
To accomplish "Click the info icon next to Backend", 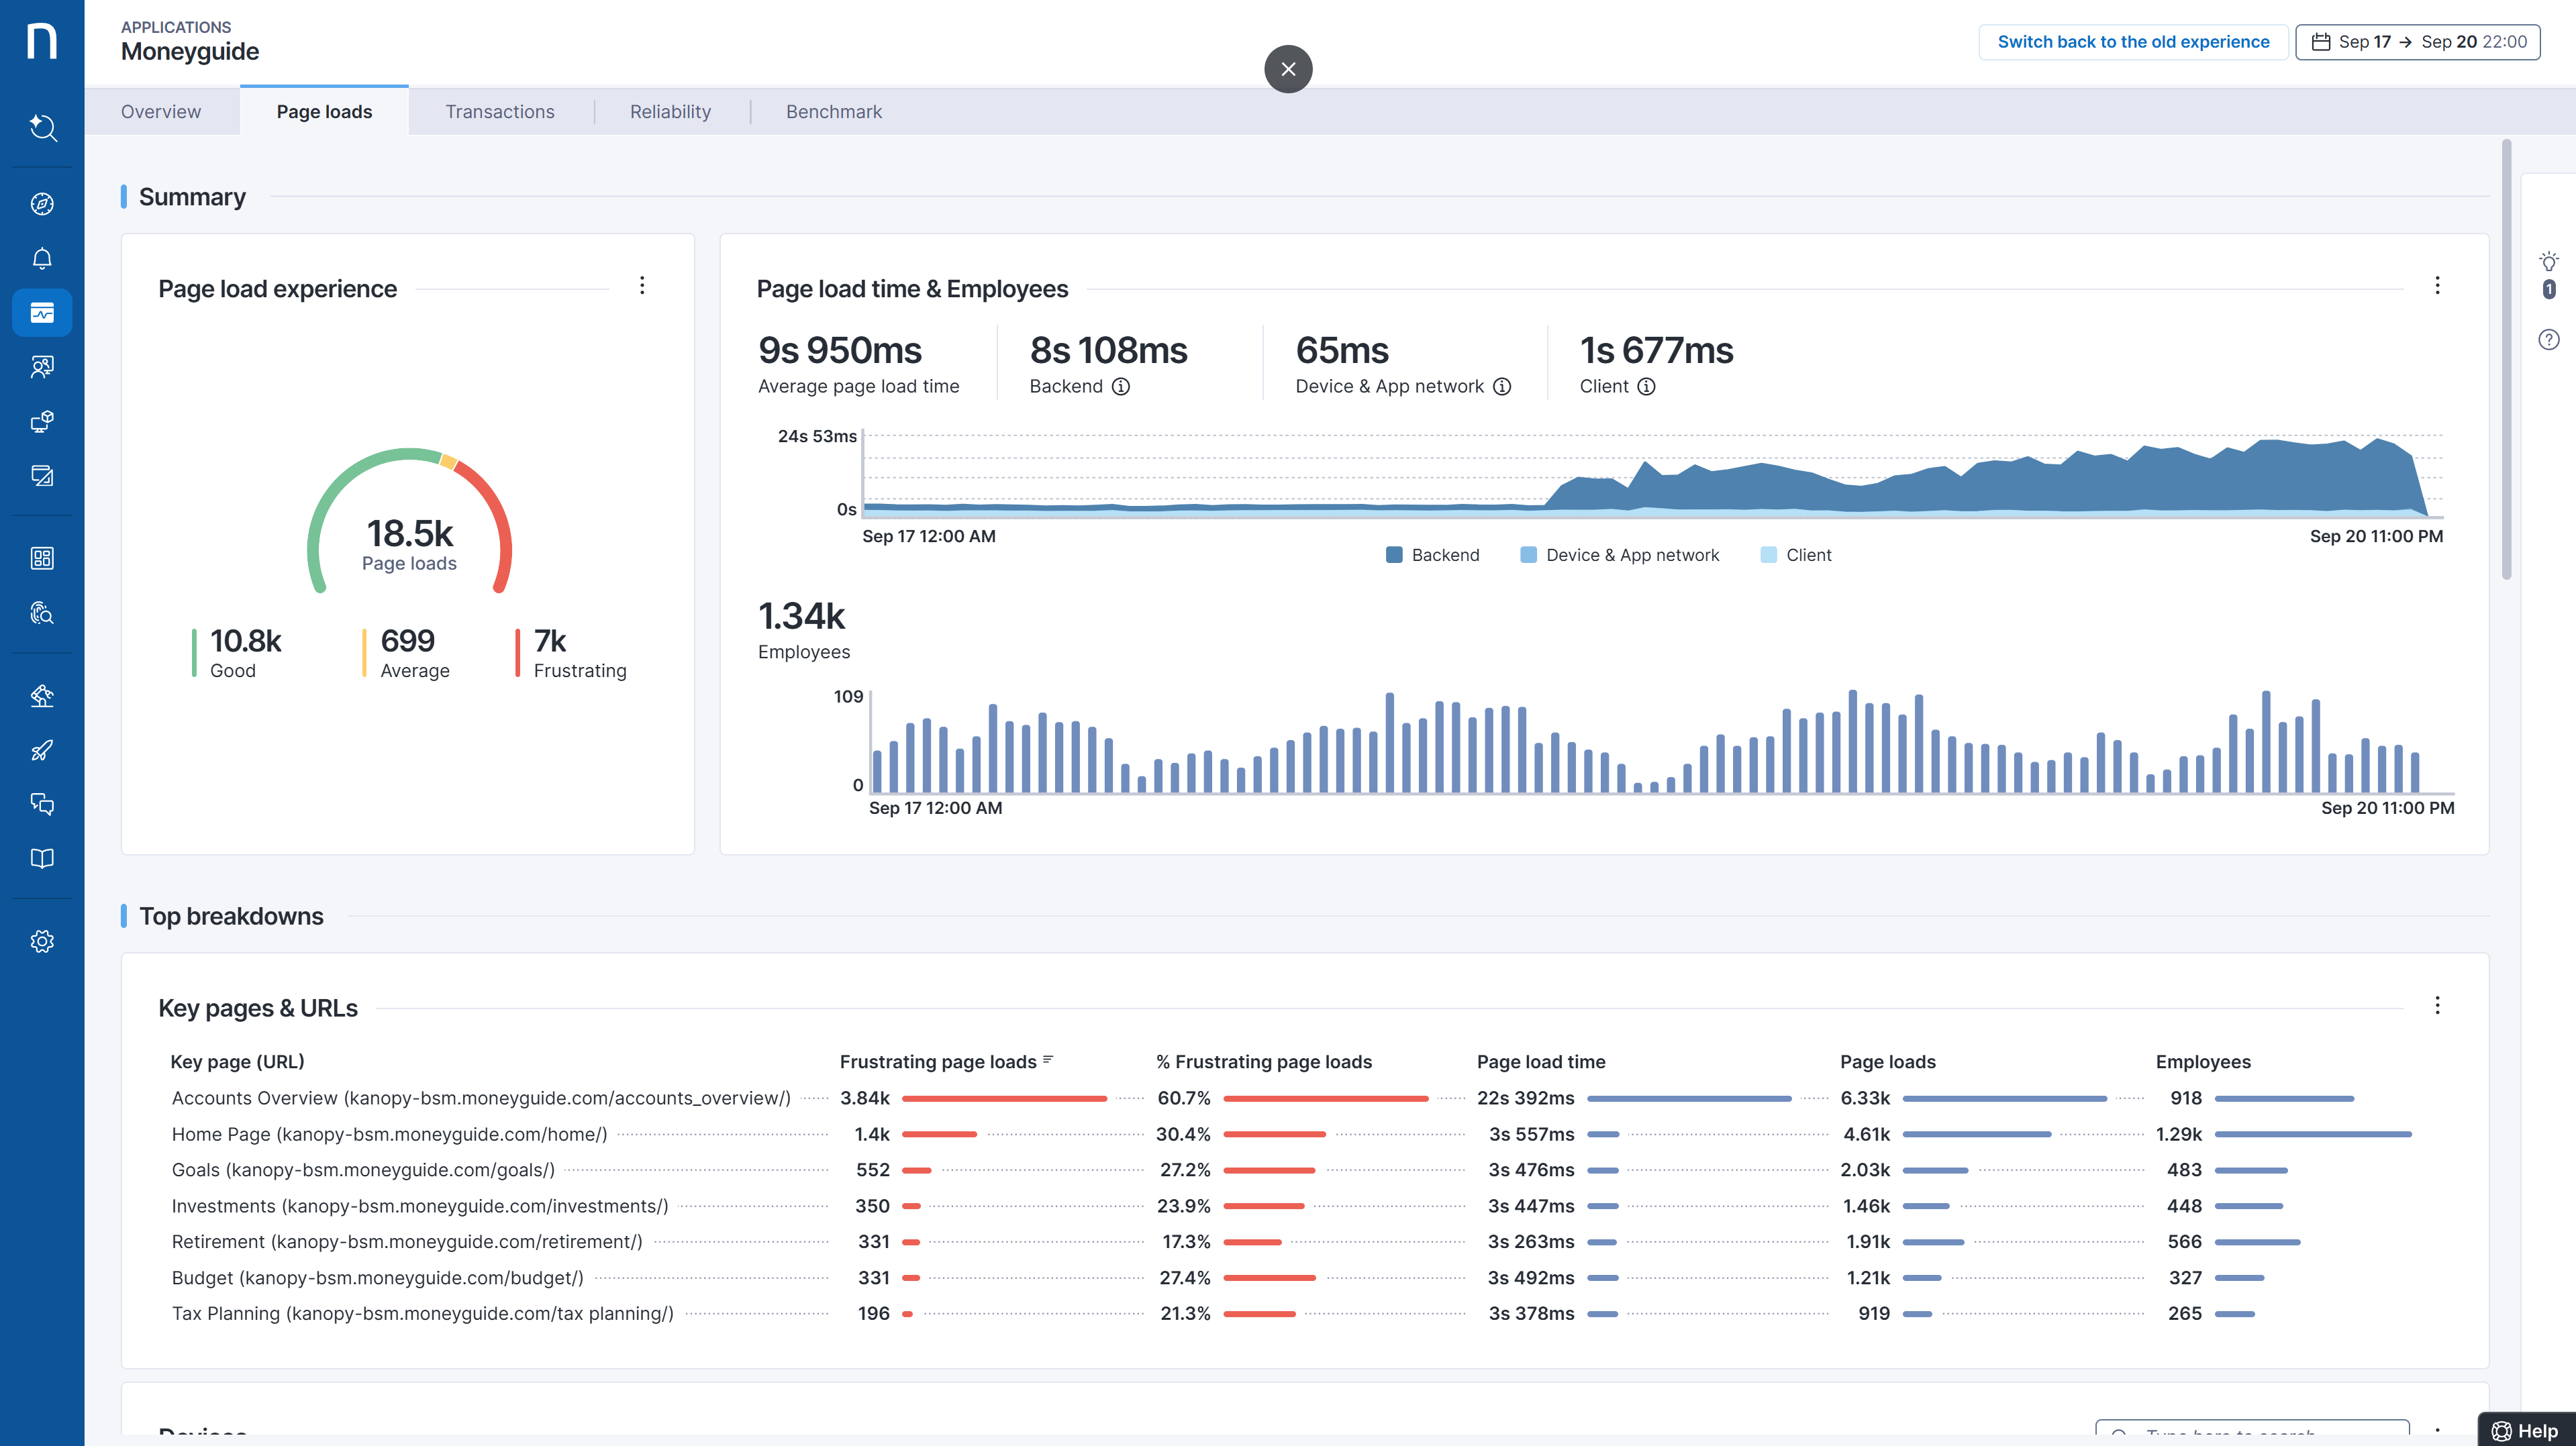I will (x=1121, y=387).
